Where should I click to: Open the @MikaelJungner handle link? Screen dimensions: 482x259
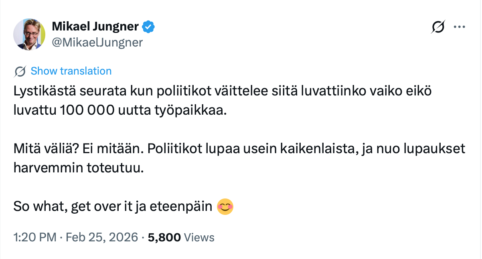coord(97,42)
